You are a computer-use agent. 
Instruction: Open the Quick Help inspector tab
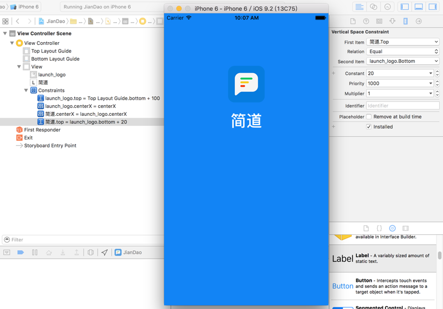(x=366, y=21)
